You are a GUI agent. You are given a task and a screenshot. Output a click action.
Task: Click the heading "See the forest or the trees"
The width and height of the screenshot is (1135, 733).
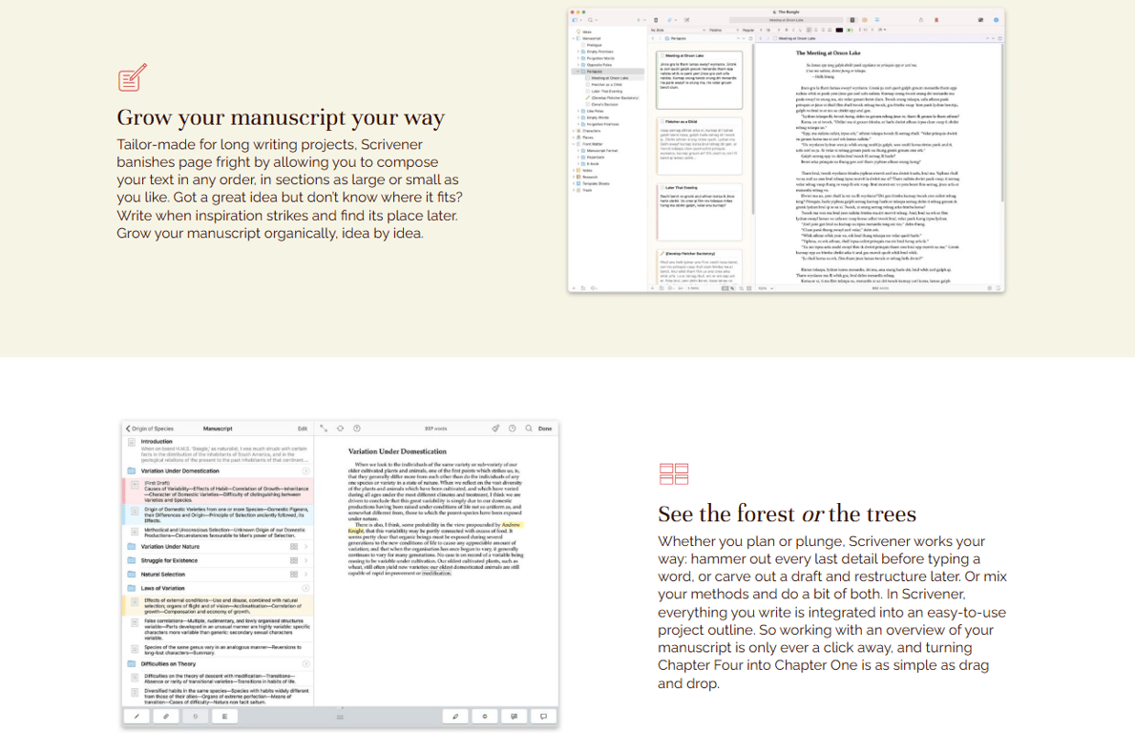click(787, 513)
